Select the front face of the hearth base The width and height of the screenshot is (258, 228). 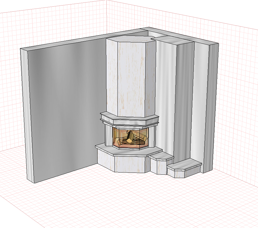[x=130, y=164]
